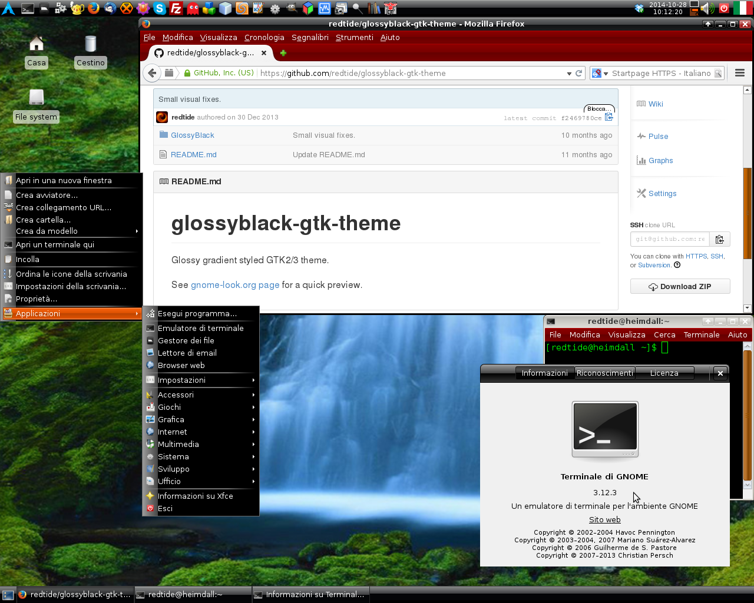This screenshot has width=754, height=603.
Task: Expand Sistema submenu
Action: pyautogui.click(x=201, y=456)
